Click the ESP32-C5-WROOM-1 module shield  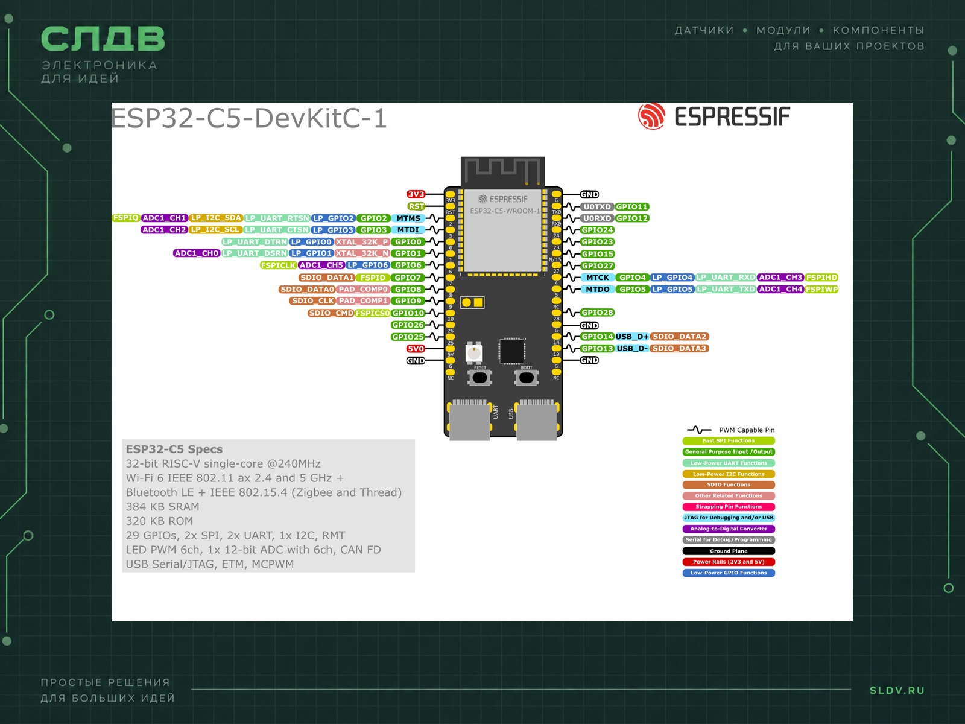click(x=503, y=230)
